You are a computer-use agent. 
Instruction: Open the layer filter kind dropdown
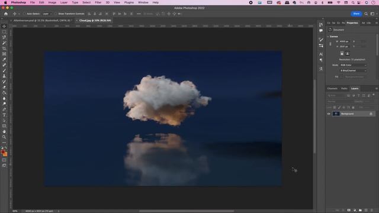pos(336,95)
